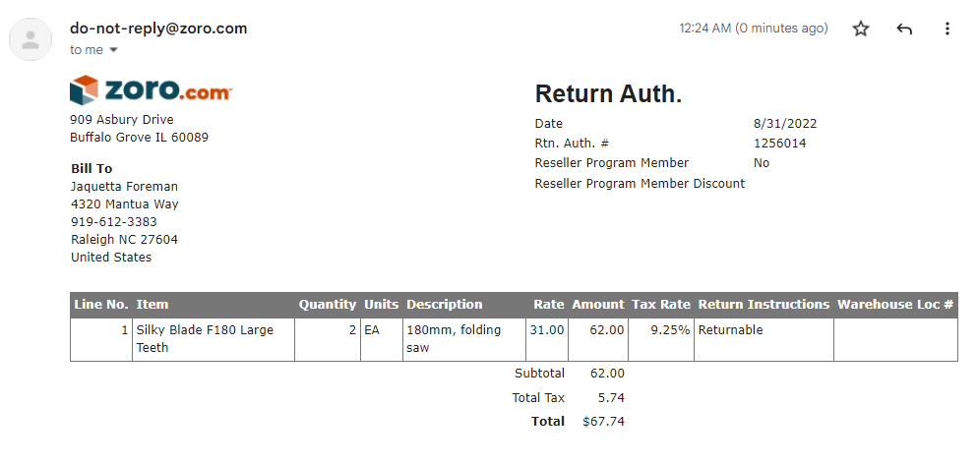
Task: Click the Silky Blade F180 item cell
Action: click(214, 339)
